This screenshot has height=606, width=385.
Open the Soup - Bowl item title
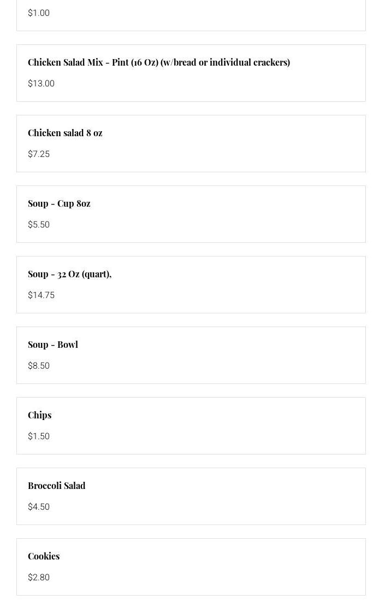point(53,345)
